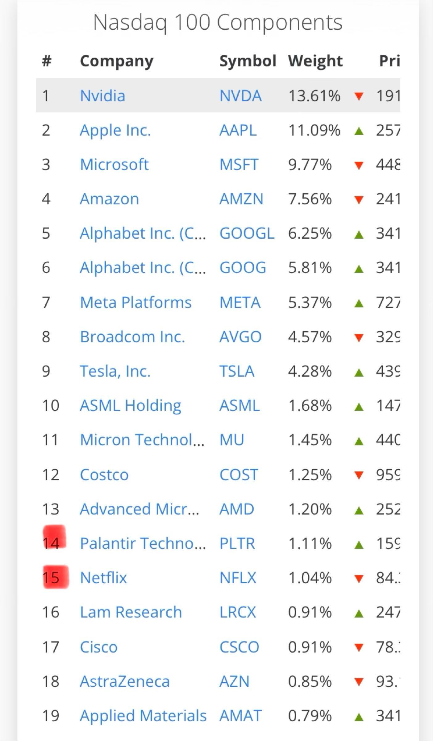433x741 pixels.
Task: Open the Netflix company page
Action: click(x=103, y=578)
